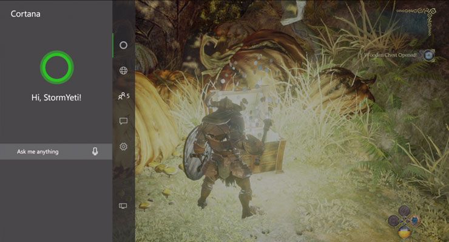449x242 pixels.
Task: Click the large green Cortana ring
Action: tap(56, 67)
